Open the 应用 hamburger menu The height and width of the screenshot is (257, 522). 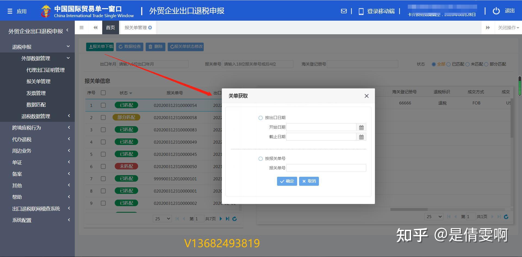coord(10,11)
